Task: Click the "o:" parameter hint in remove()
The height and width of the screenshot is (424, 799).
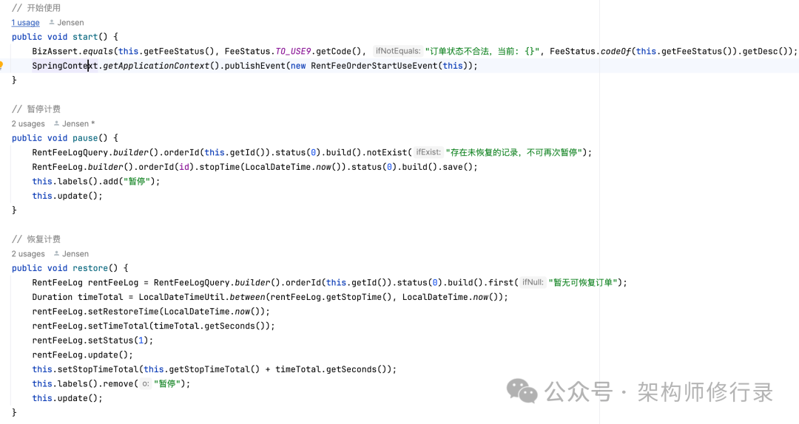Action: [x=146, y=384]
